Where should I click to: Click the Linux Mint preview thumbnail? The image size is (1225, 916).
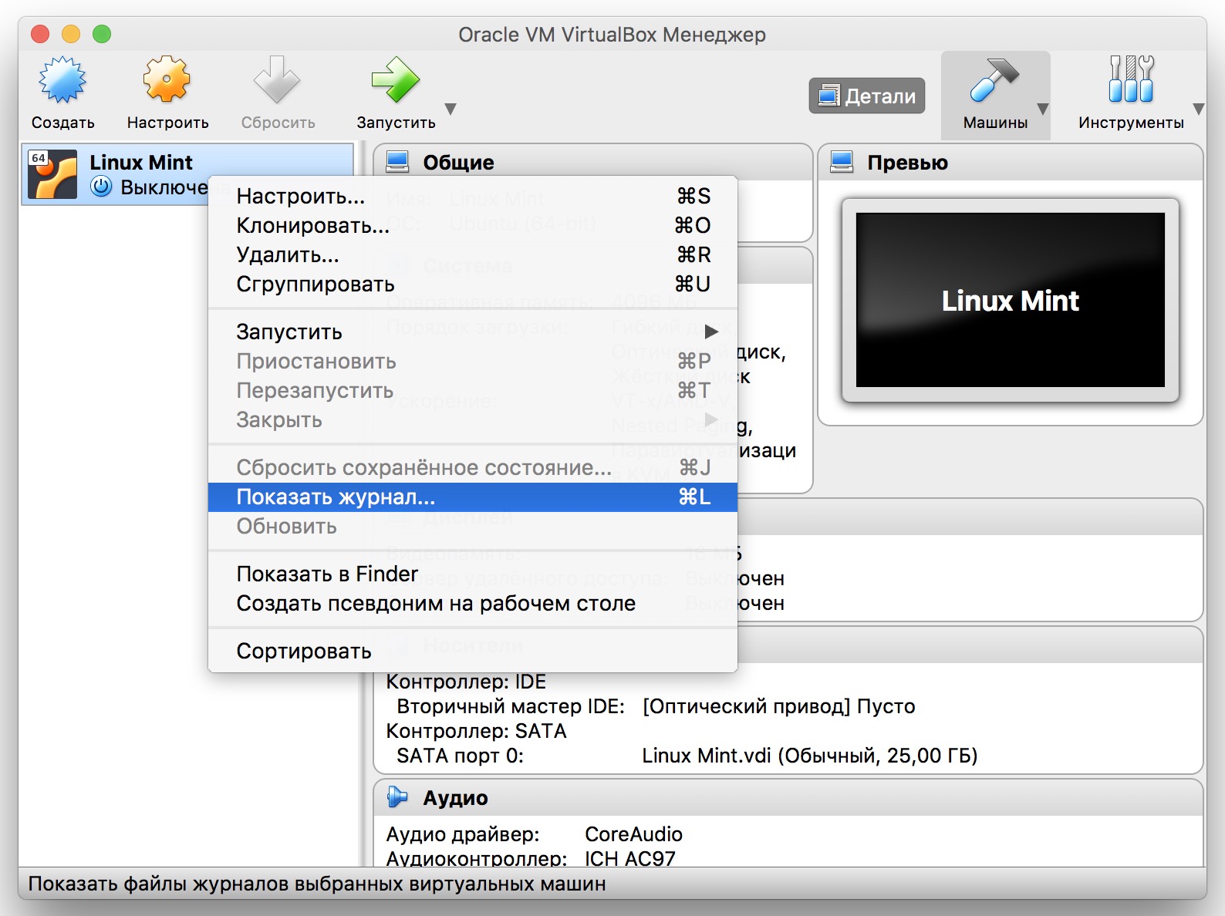1011,300
